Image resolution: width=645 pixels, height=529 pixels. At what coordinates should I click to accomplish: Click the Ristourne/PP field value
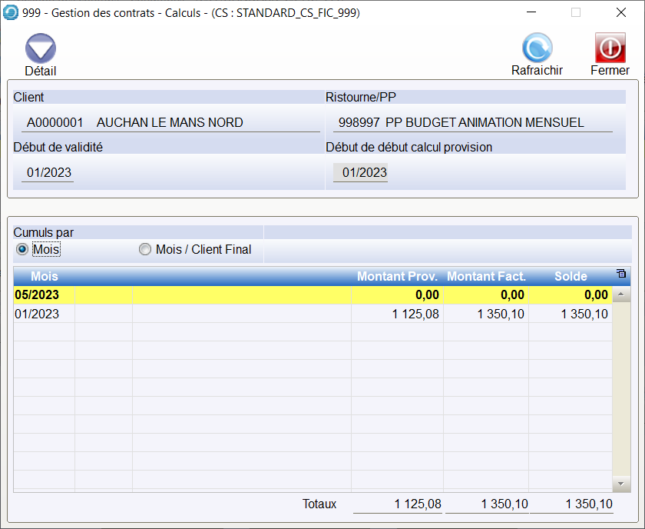(x=471, y=122)
